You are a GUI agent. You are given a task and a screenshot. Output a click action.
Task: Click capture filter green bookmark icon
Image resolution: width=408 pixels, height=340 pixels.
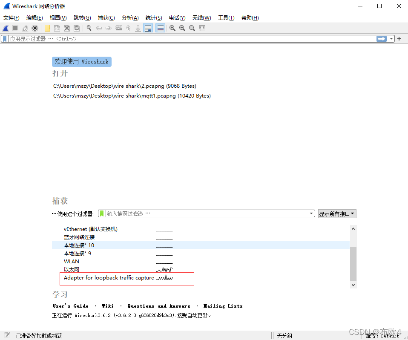point(102,213)
